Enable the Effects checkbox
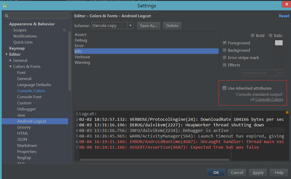The width and height of the screenshot is (291, 179). (224, 65)
